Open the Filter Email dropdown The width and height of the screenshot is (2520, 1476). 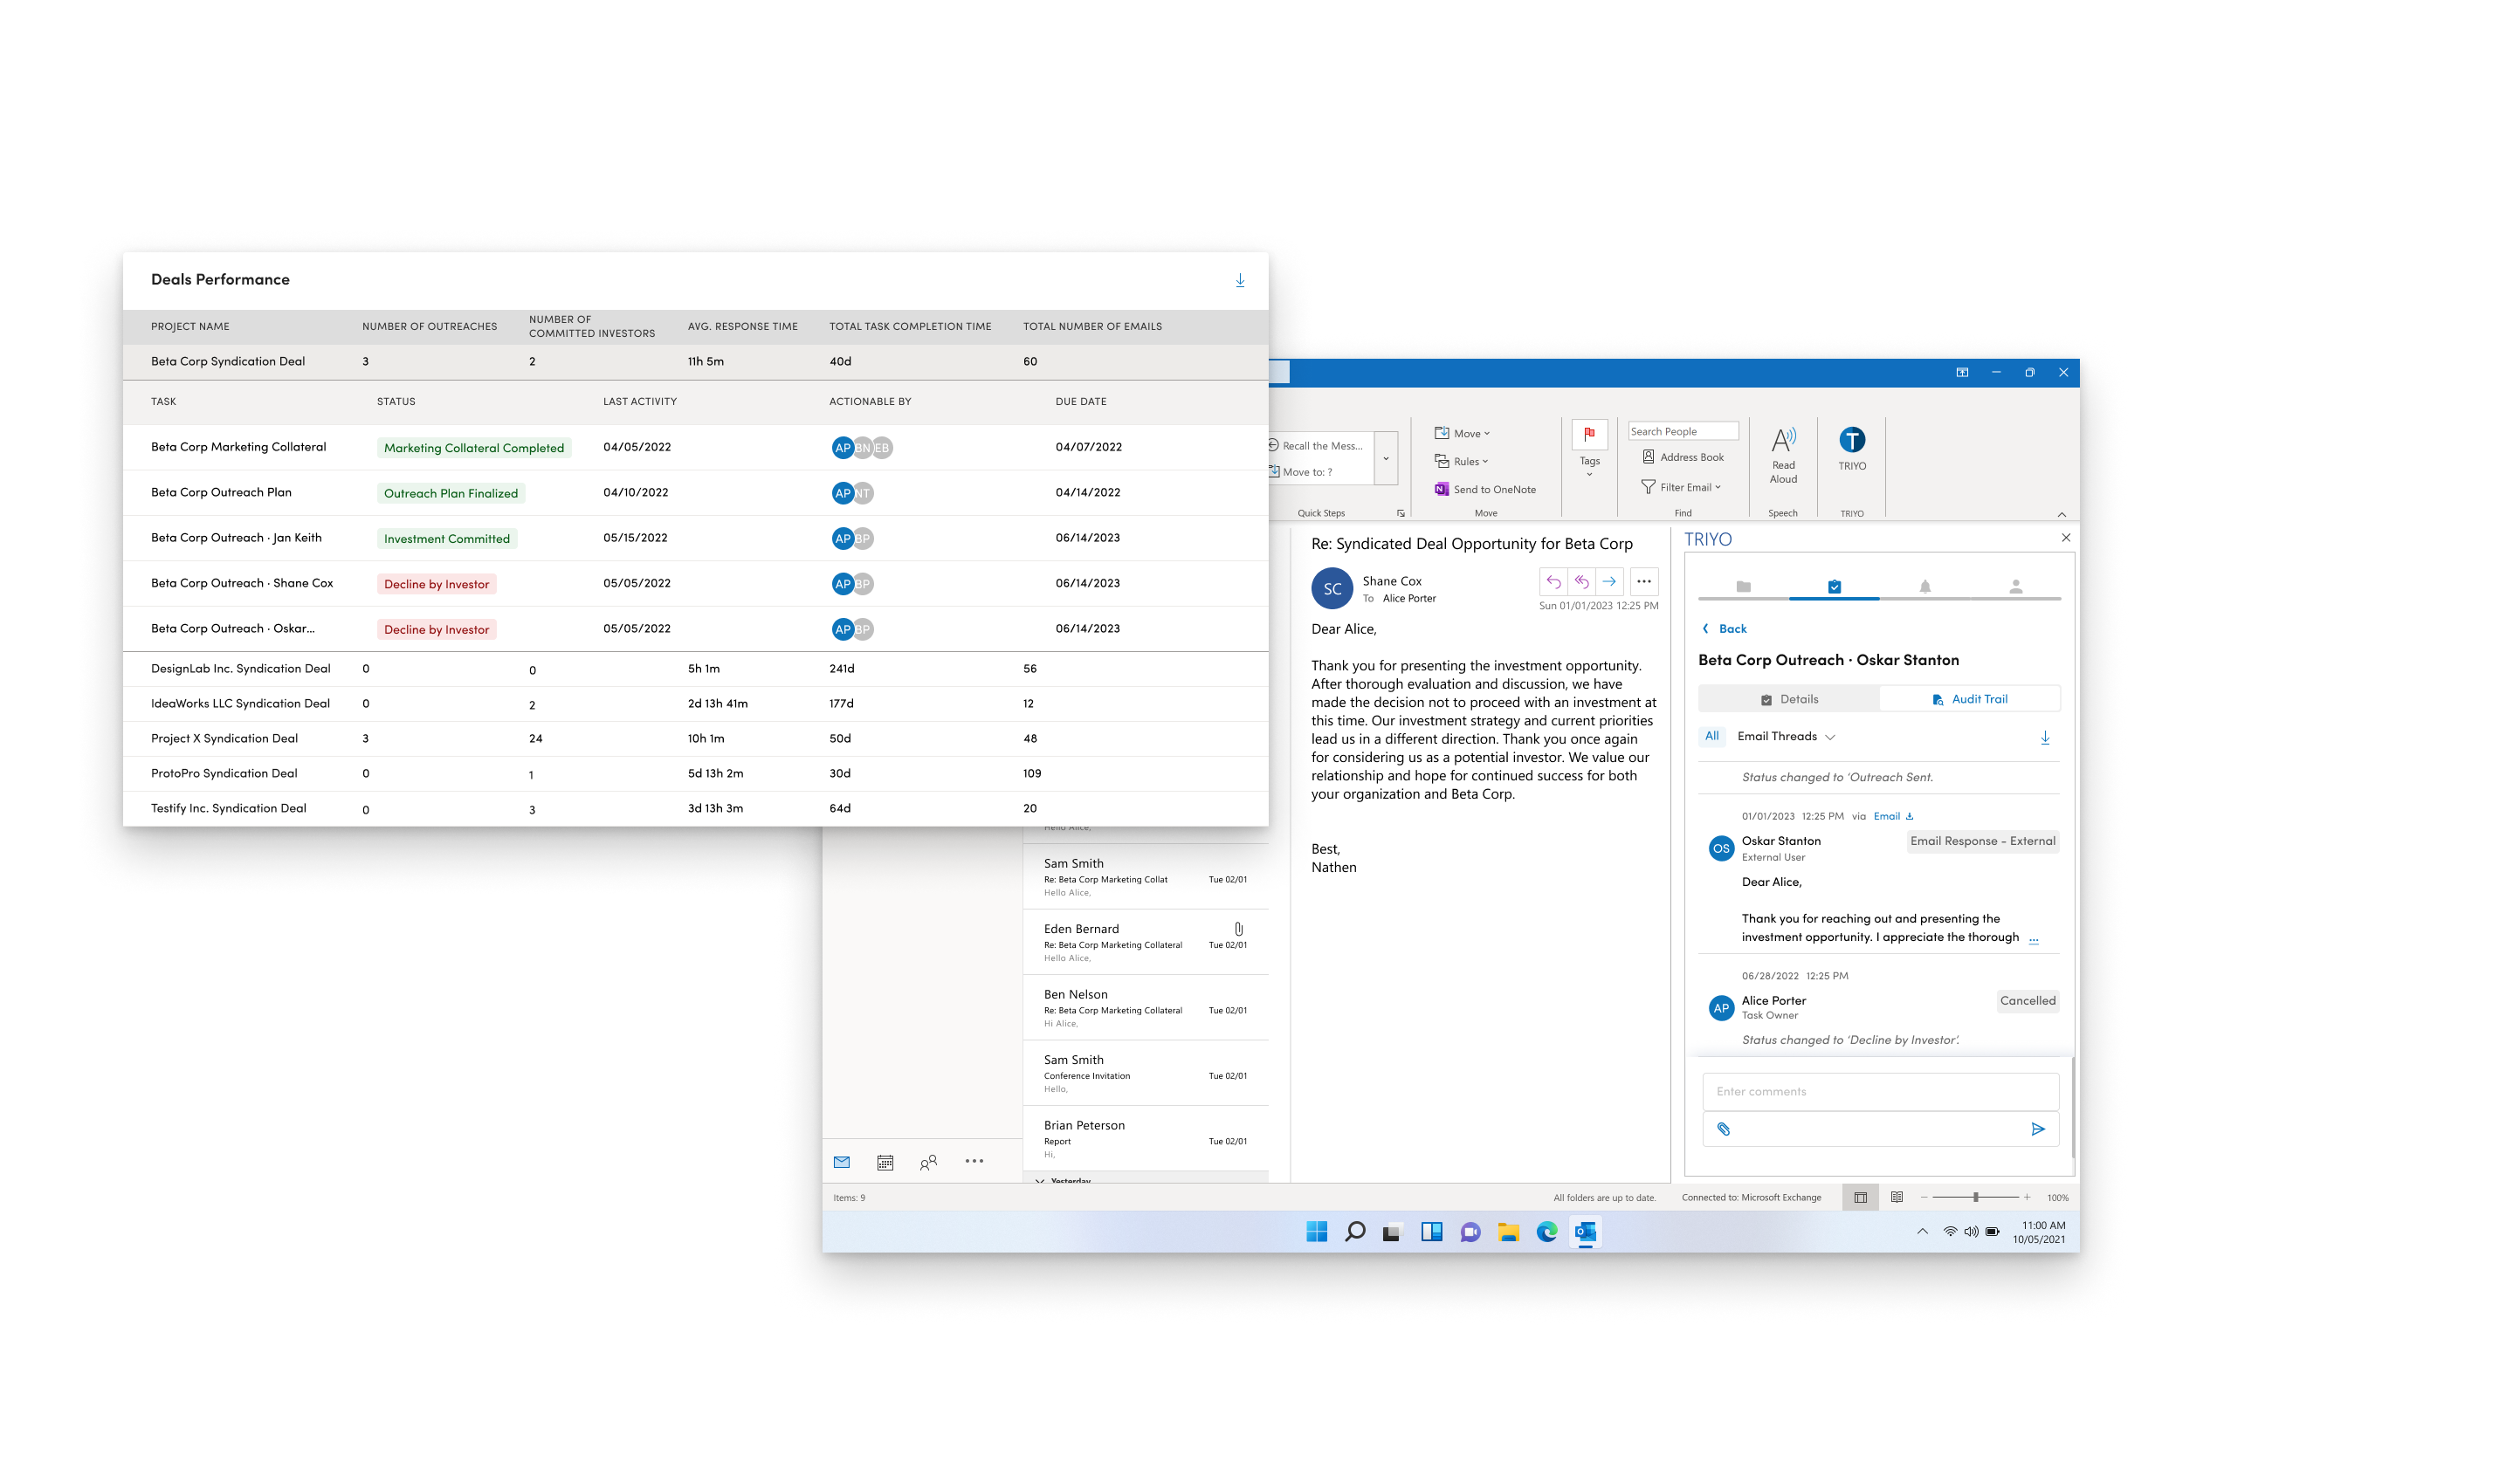coord(1681,488)
